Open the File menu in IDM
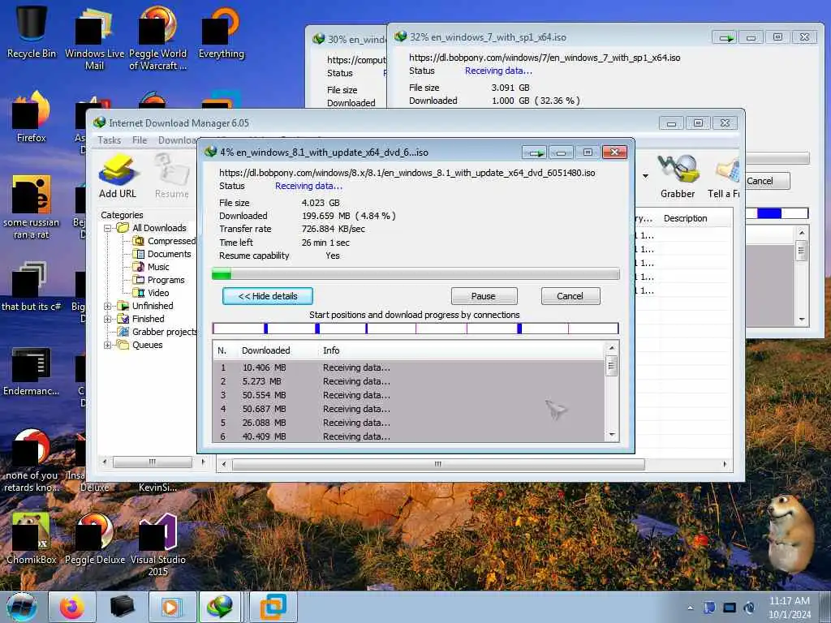The width and height of the screenshot is (831, 623). [x=140, y=140]
